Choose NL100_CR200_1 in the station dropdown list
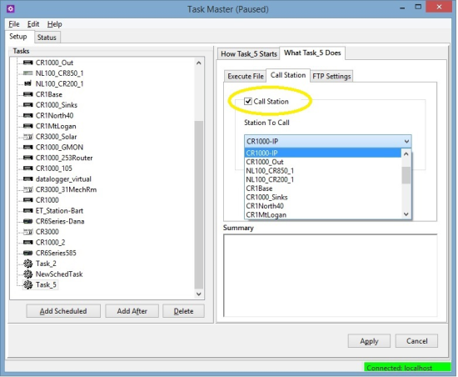This screenshot has width=458, height=377. click(323, 179)
